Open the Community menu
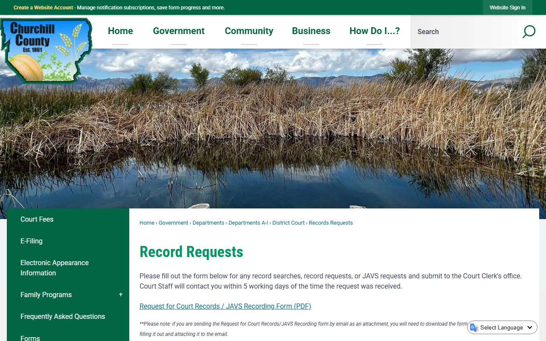 (x=249, y=31)
